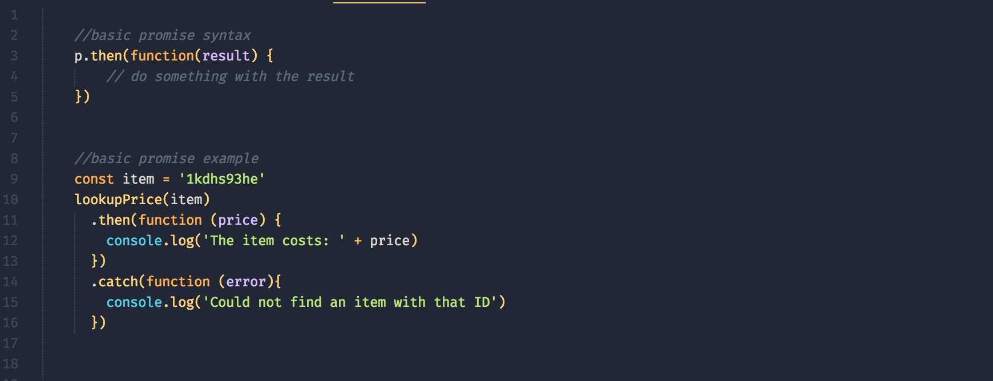The height and width of the screenshot is (381, 993).
Task: Click the 'const' keyword on line 9
Action: (x=94, y=179)
